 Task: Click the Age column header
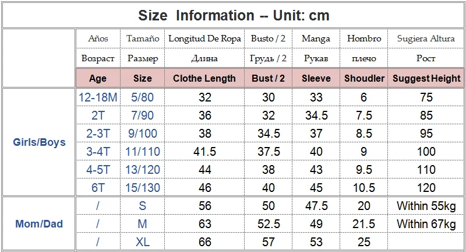[x=98, y=78]
